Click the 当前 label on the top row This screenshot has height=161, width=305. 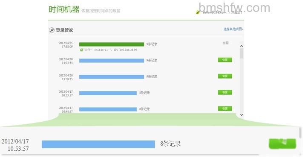point(225,43)
